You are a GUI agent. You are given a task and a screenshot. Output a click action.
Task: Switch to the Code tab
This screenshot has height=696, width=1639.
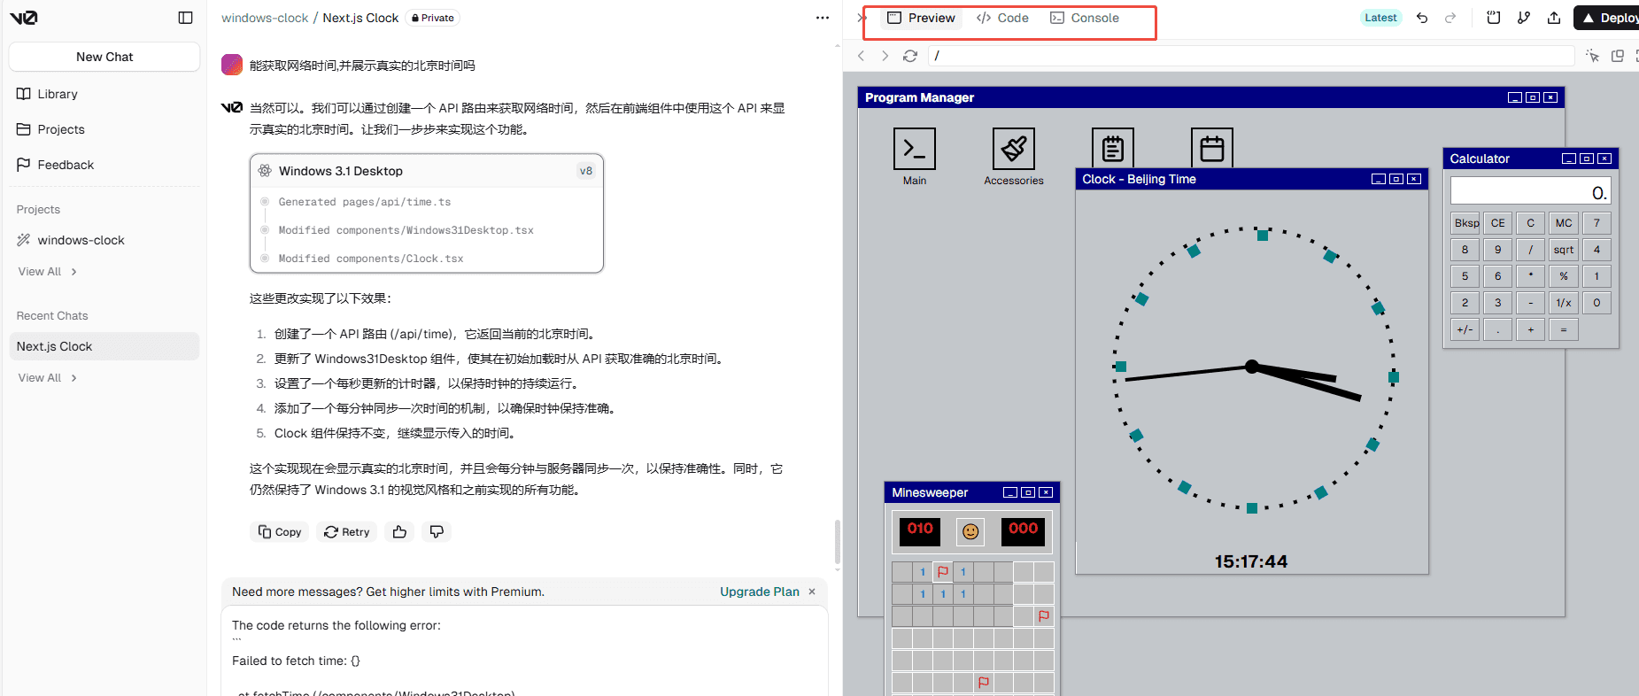tap(1002, 18)
